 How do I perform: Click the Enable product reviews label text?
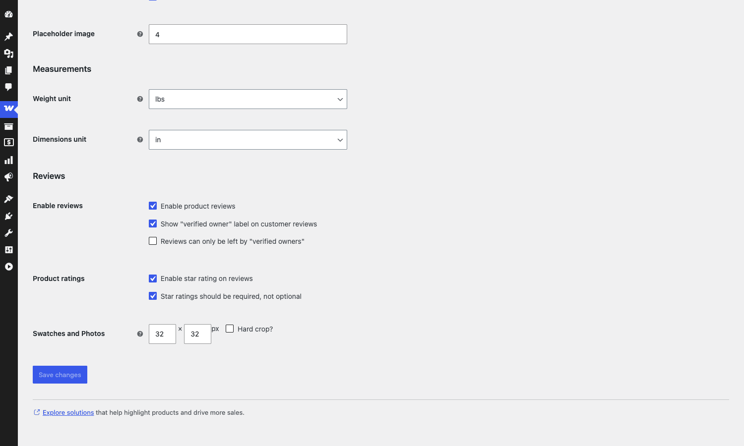[x=198, y=206]
